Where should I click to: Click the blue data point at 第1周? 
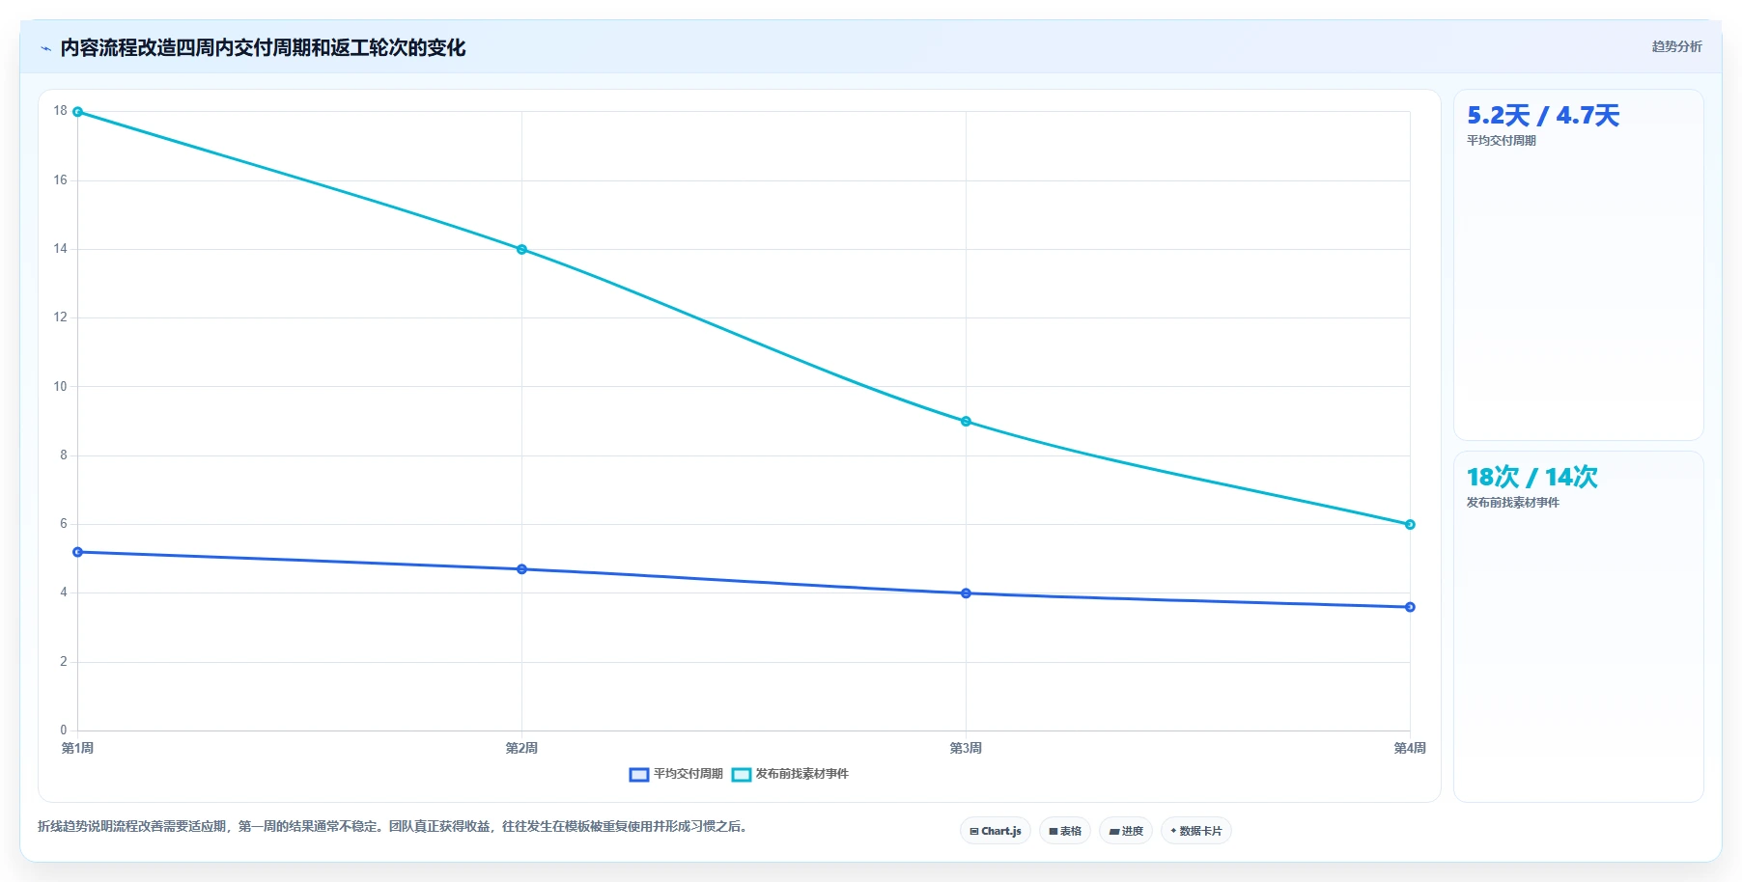pos(78,552)
